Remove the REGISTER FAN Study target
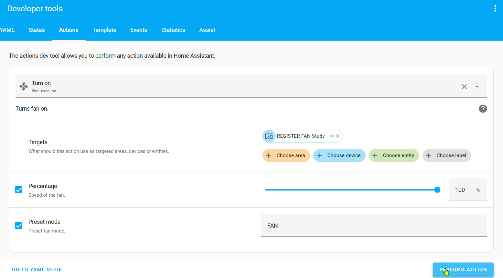 tap(338, 136)
